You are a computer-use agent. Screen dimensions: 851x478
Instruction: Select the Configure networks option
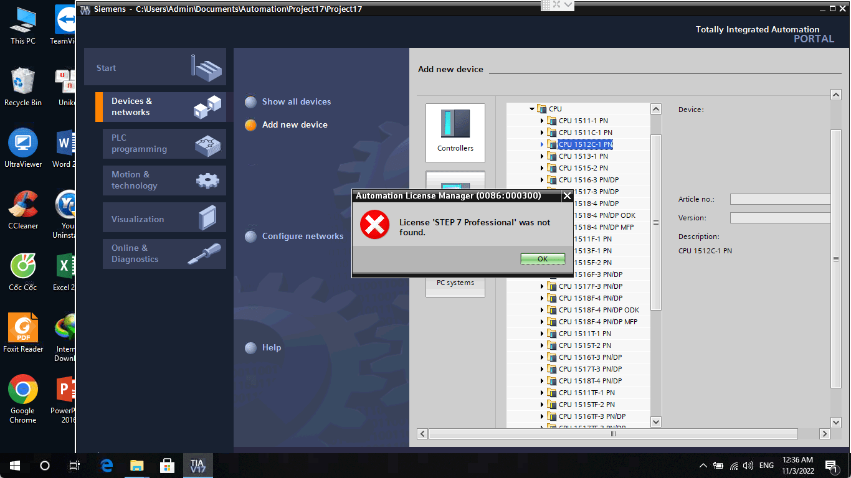[x=302, y=237]
